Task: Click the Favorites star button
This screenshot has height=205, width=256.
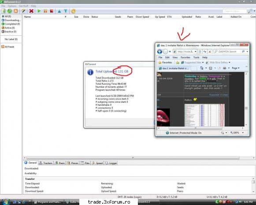Action: 165,63
